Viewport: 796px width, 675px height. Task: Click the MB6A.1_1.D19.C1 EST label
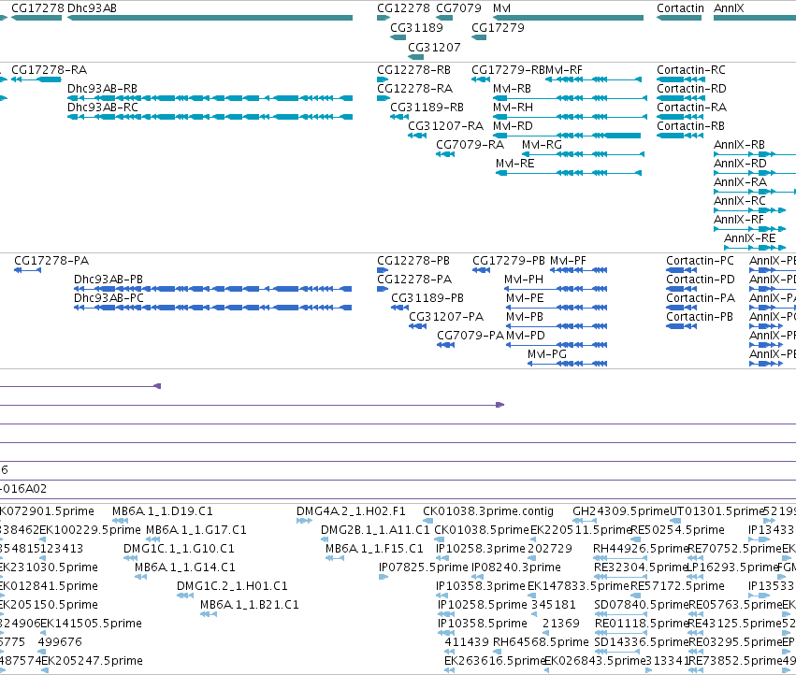163,511
